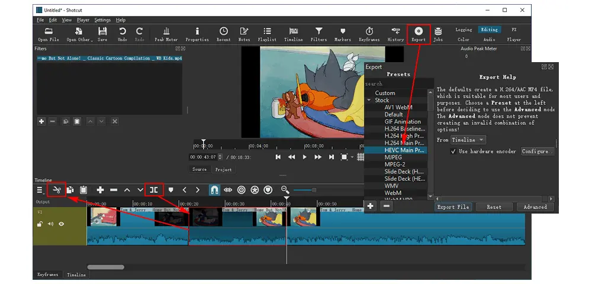Viewport: 592px width, 284px height.
Task: Click Open File in toolbar
Action: pos(49,34)
